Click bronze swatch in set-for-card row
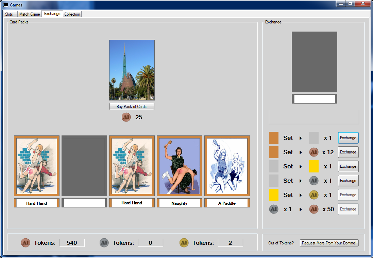The width and height of the screenshot is (373, 258). (x=274, y=138)
